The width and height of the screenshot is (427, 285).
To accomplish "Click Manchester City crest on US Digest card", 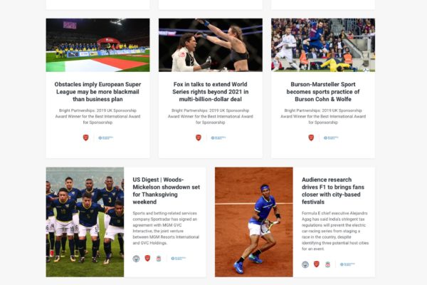I will [136, 258].
